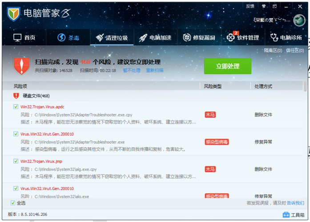This screenshot has height=222, width=310.
Task: Click the 重新扫描 rescan link
Action: point(155,71)
